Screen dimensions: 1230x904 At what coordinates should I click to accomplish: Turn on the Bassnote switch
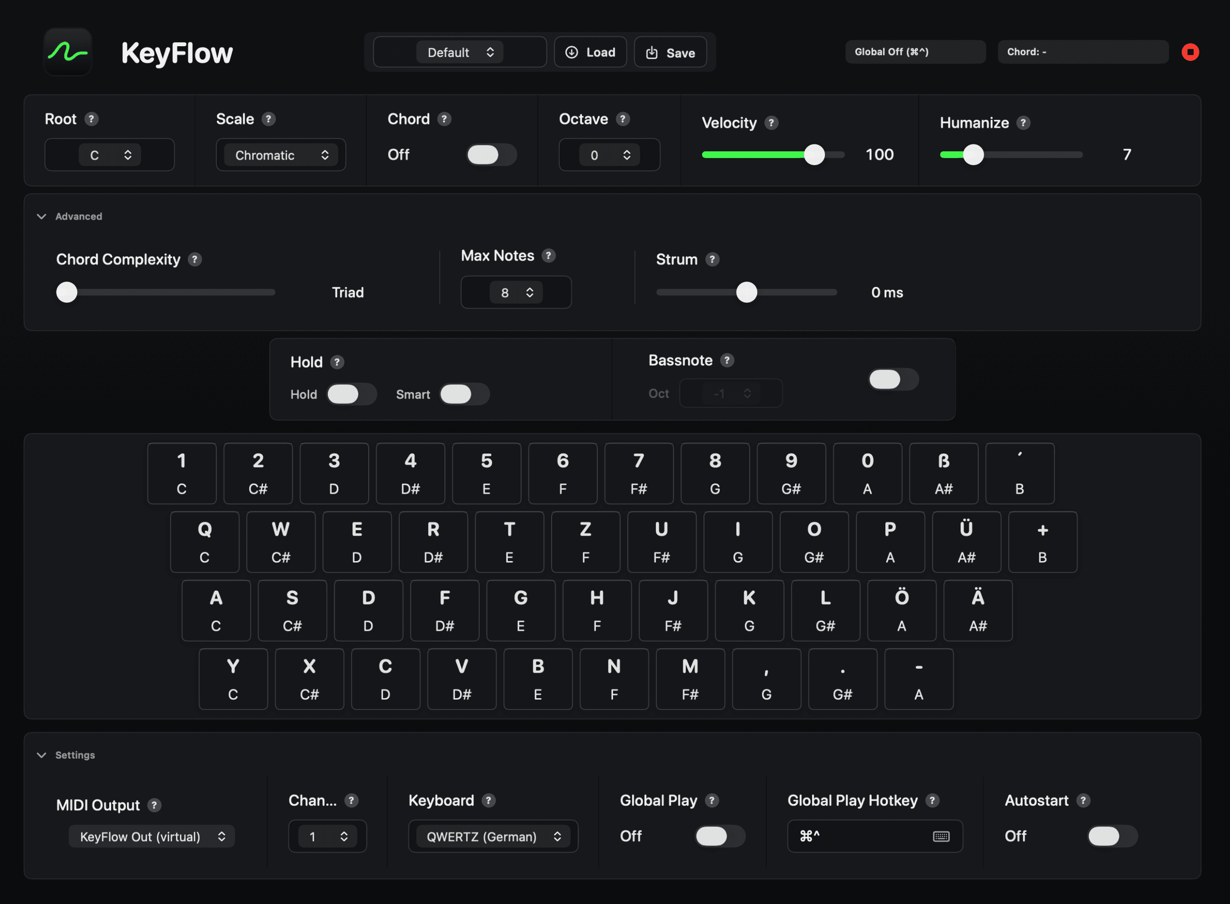click(893, 379)
